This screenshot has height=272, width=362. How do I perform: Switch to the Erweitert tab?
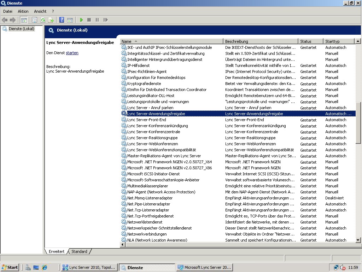click(x=57, y=251)
